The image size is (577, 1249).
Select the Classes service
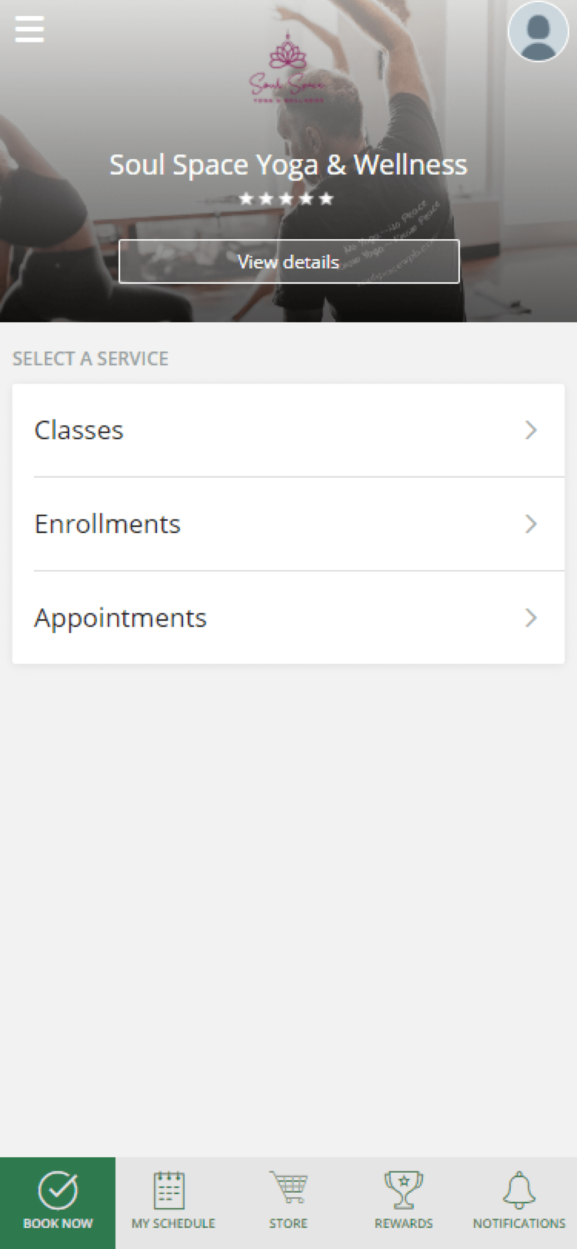point(79,430)
